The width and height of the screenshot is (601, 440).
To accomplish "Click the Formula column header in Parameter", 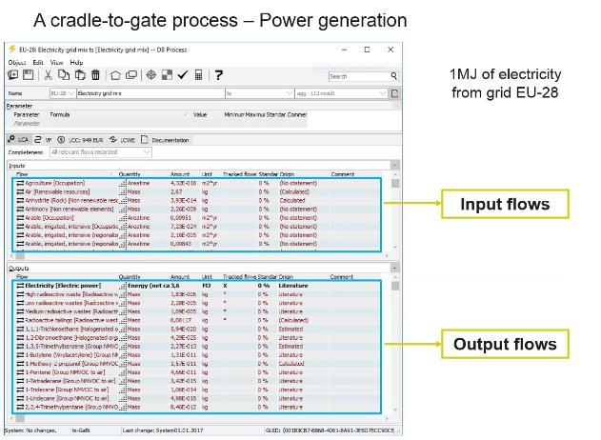I will [x=60, y=114].
